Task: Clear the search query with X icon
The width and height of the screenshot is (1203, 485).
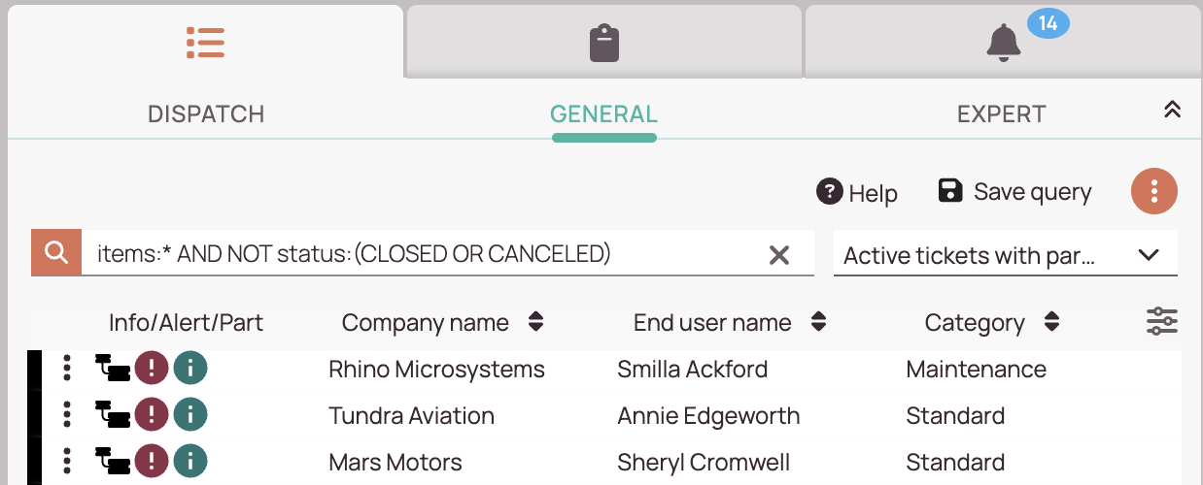Action: 779,254
